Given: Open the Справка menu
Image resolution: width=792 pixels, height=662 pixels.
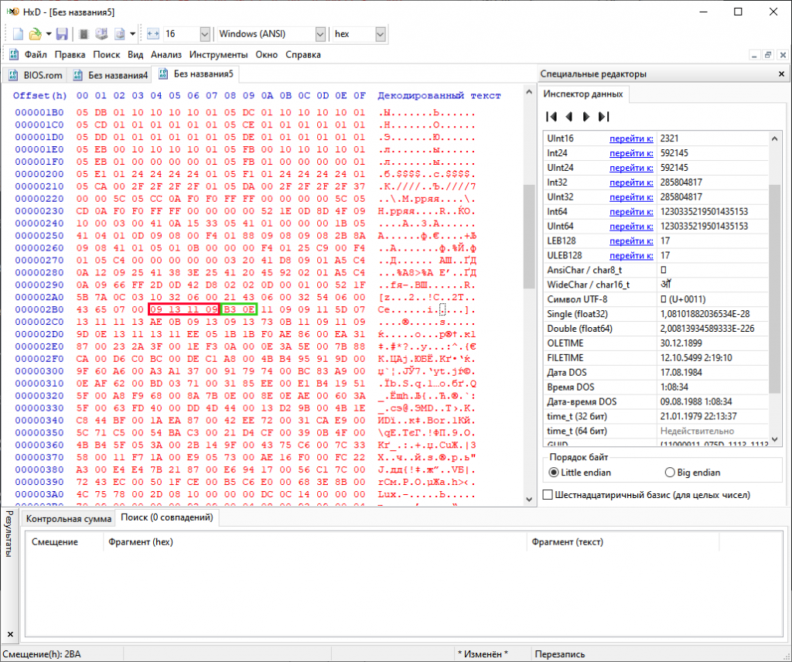Looking at the screenshot, I should coord(303,55).
